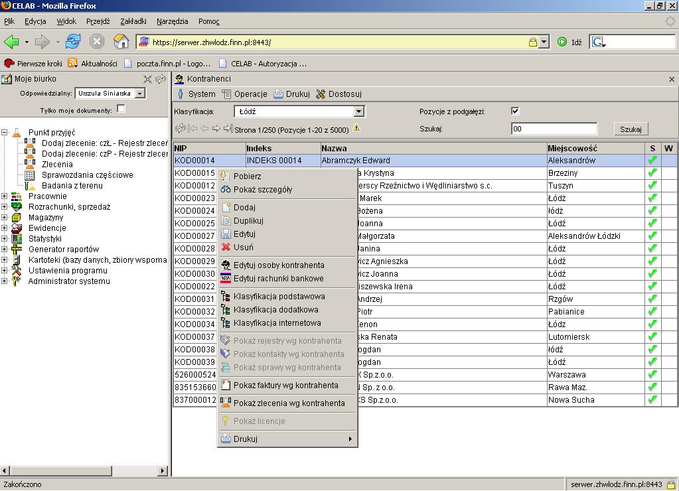679x491 pixels.
Task: Click the expand panel icon in Moje biurko
Action: click(x=147, y=79)
